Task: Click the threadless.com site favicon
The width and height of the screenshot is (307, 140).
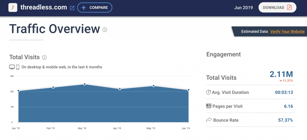Action: pos(13,7)
